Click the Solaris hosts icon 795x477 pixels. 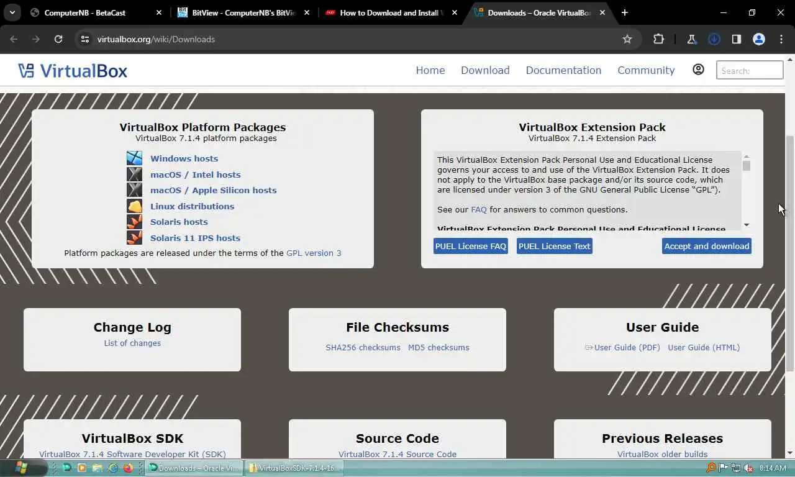(134, 222)
